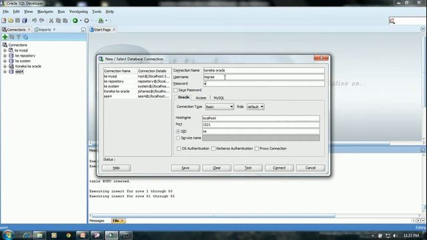Open Chrome from the taskbar

[x=68, y=235]
